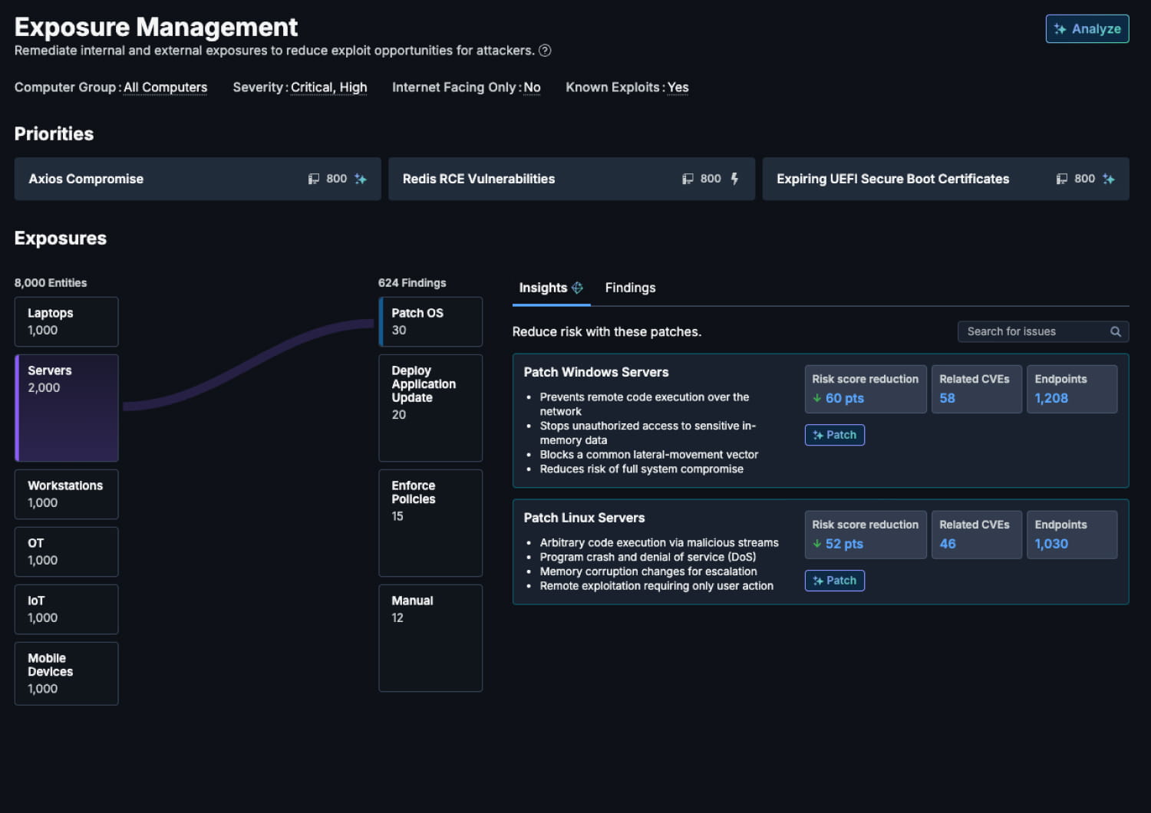
Task: Click the Patch Linux Servers title
Action: coord(584,518)
